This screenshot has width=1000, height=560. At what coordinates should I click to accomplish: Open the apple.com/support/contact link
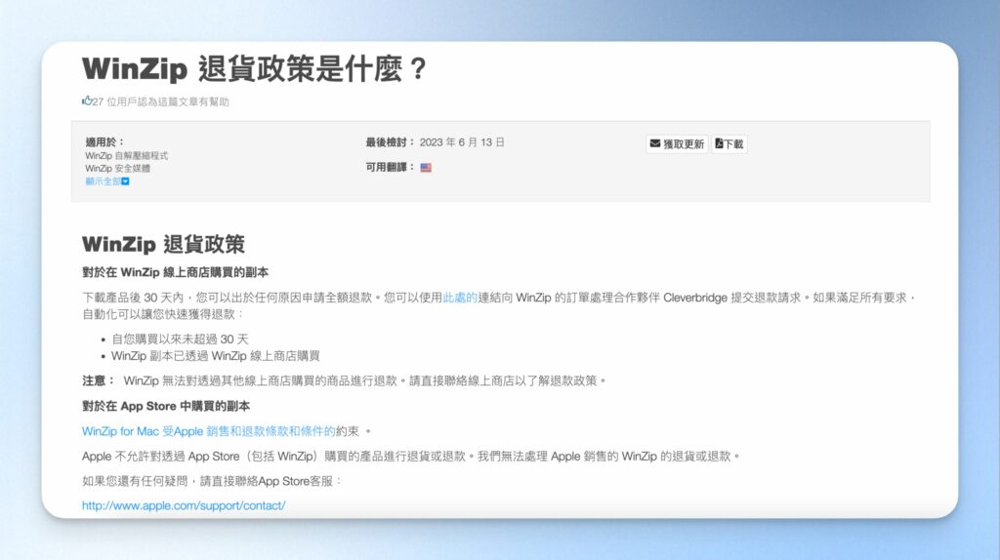click(x=184, y=505)
